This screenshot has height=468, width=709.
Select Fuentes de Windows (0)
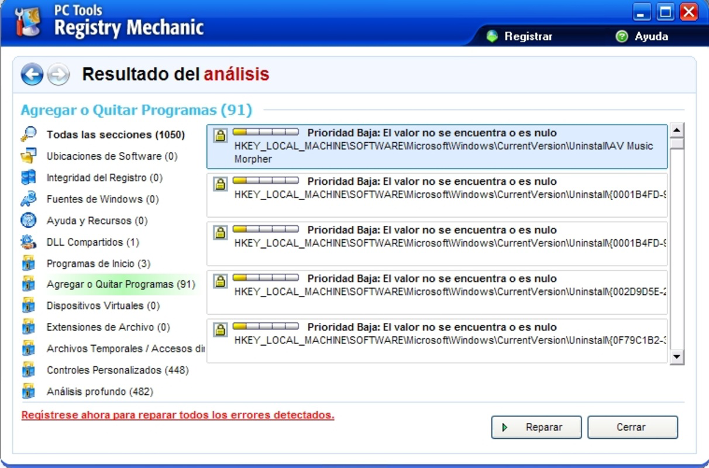tap(102, 199)
